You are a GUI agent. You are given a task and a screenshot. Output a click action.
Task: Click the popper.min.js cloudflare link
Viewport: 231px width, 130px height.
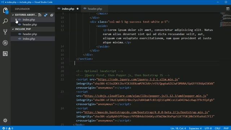[145, 96]
